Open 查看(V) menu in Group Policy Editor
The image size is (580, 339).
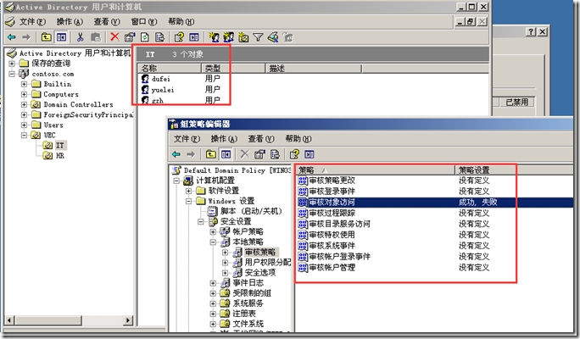(x=261, y=139)
